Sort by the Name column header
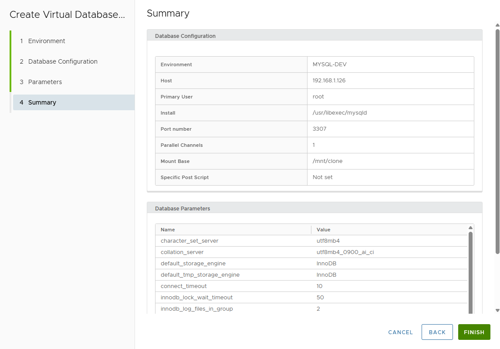The width and height of the screenshot is (500, 349). (x=168, y=230)
